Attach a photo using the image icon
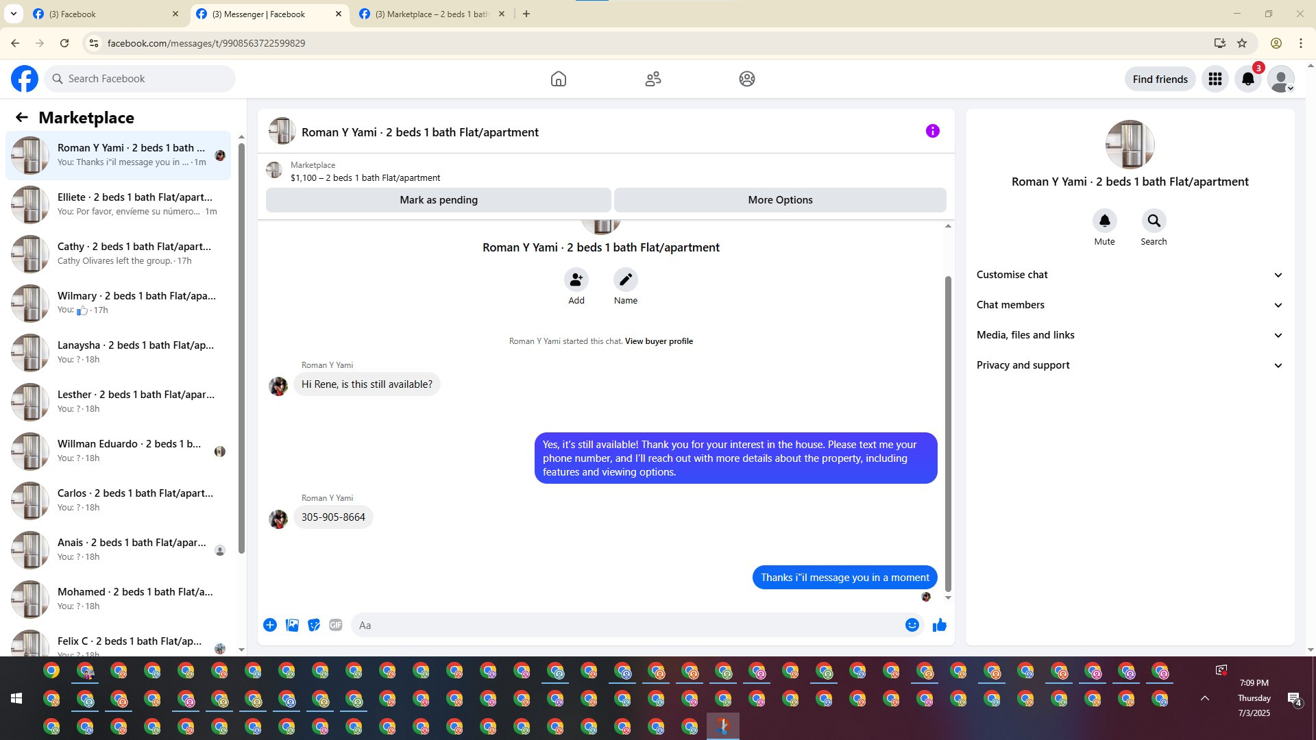The height and width of the screenshot is (740, 1316). (292, 625)
